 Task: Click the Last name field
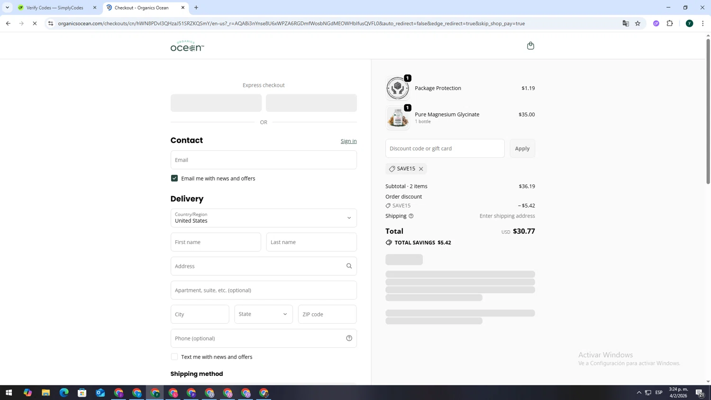tap(311, 242)
